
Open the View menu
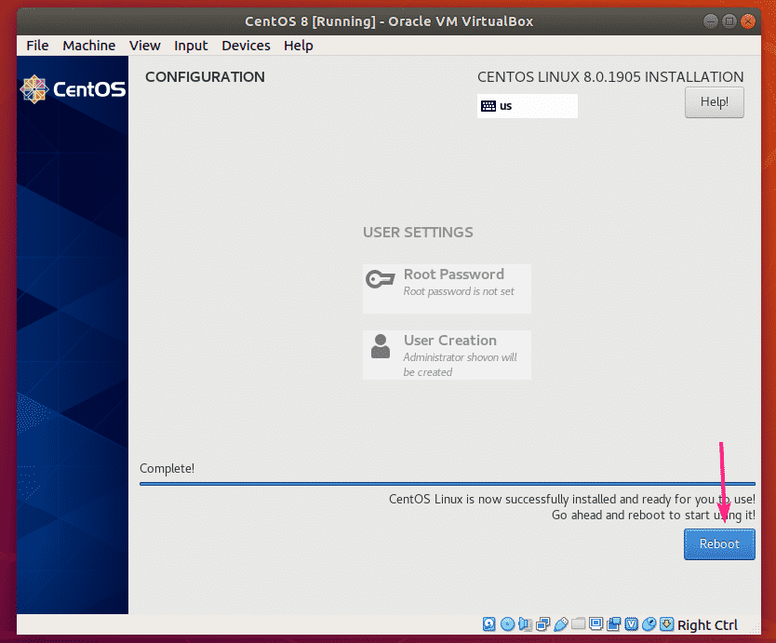click(145, 46)
